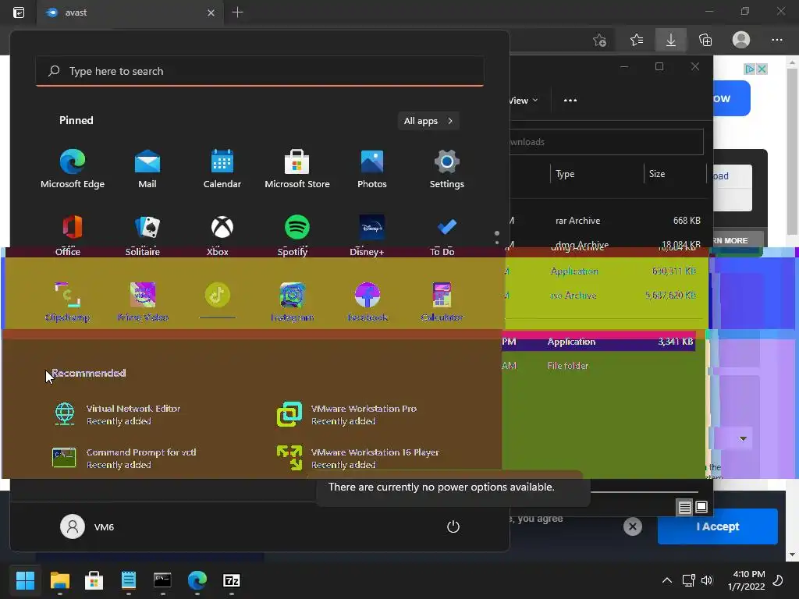This screenshot has width=799, height=599.
Task: Open Microsoft Edge from pinned apps
Action: pos(73,169)
